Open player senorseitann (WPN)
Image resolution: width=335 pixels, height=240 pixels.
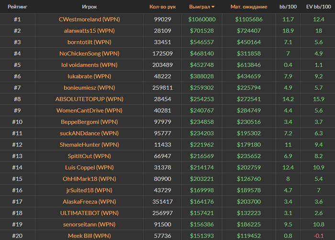click(89, 224)
